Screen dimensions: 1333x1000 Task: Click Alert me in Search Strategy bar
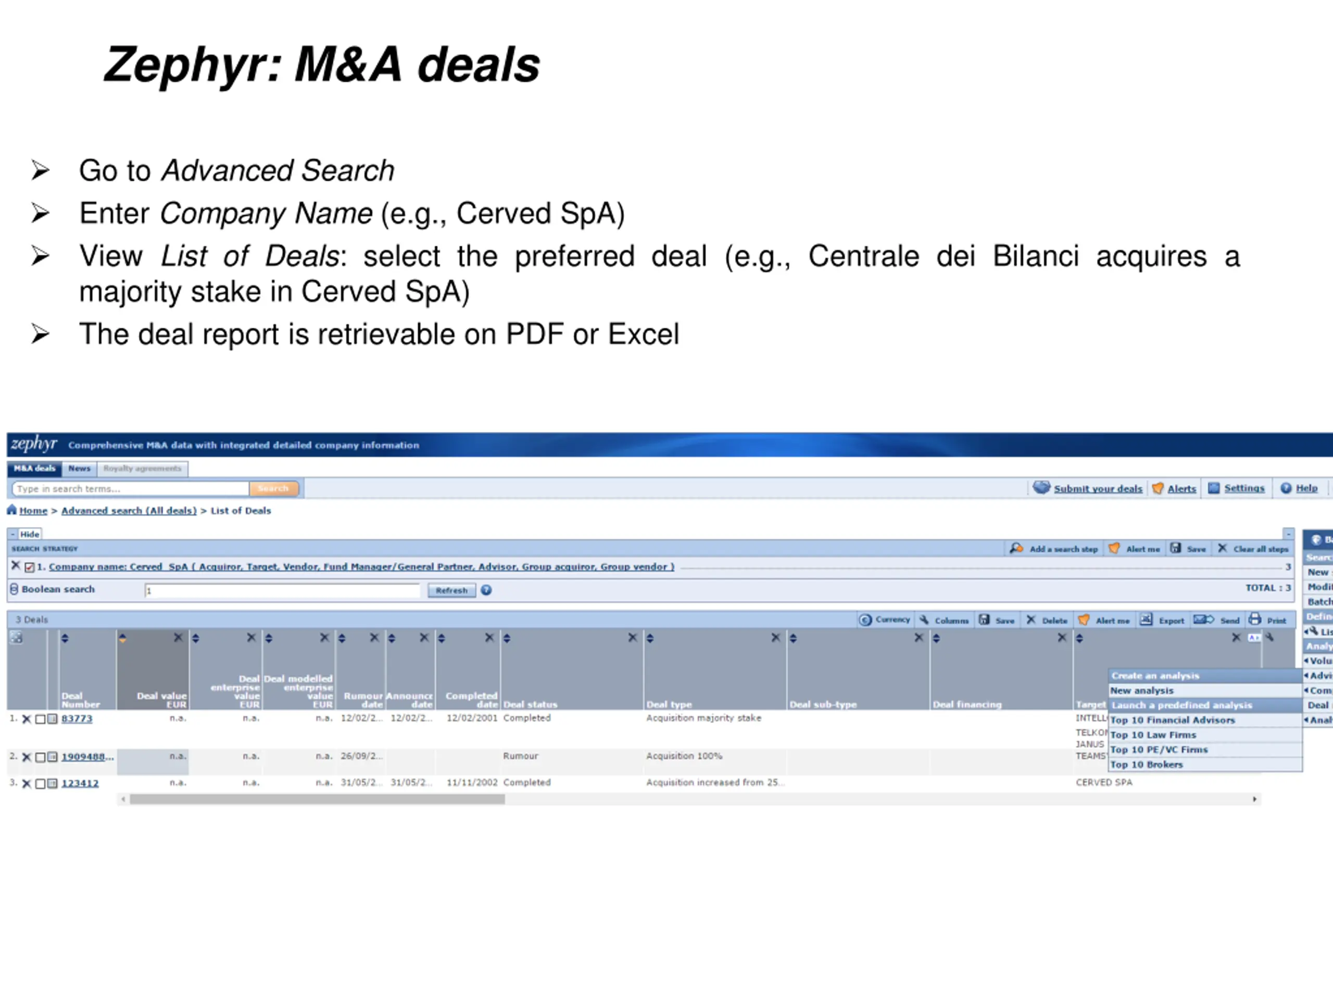coord(1135,548)
